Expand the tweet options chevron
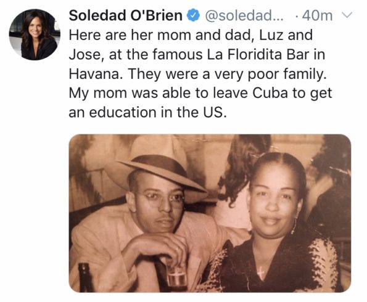Screen dimensions: 367x302 coord(347,15)
